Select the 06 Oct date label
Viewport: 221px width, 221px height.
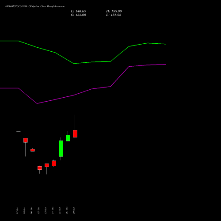[31, 210]
